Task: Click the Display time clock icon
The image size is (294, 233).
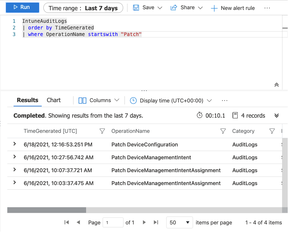Action: pos(133,100)
